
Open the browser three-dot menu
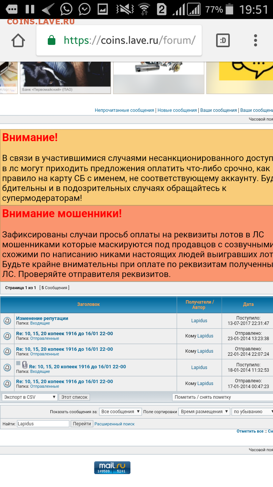click(256, 40)
